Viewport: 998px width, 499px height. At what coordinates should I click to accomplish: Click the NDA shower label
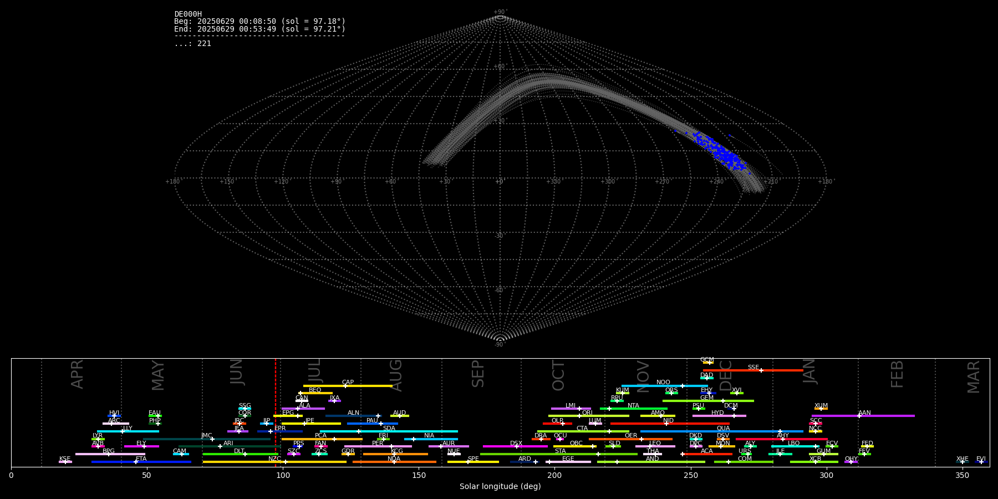[x=394, y=459]
